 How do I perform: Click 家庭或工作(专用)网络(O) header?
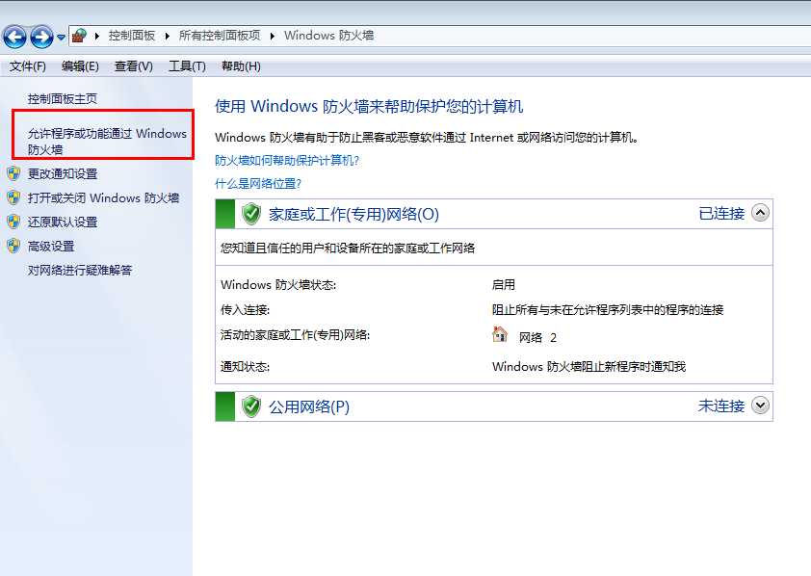point(353,214)
